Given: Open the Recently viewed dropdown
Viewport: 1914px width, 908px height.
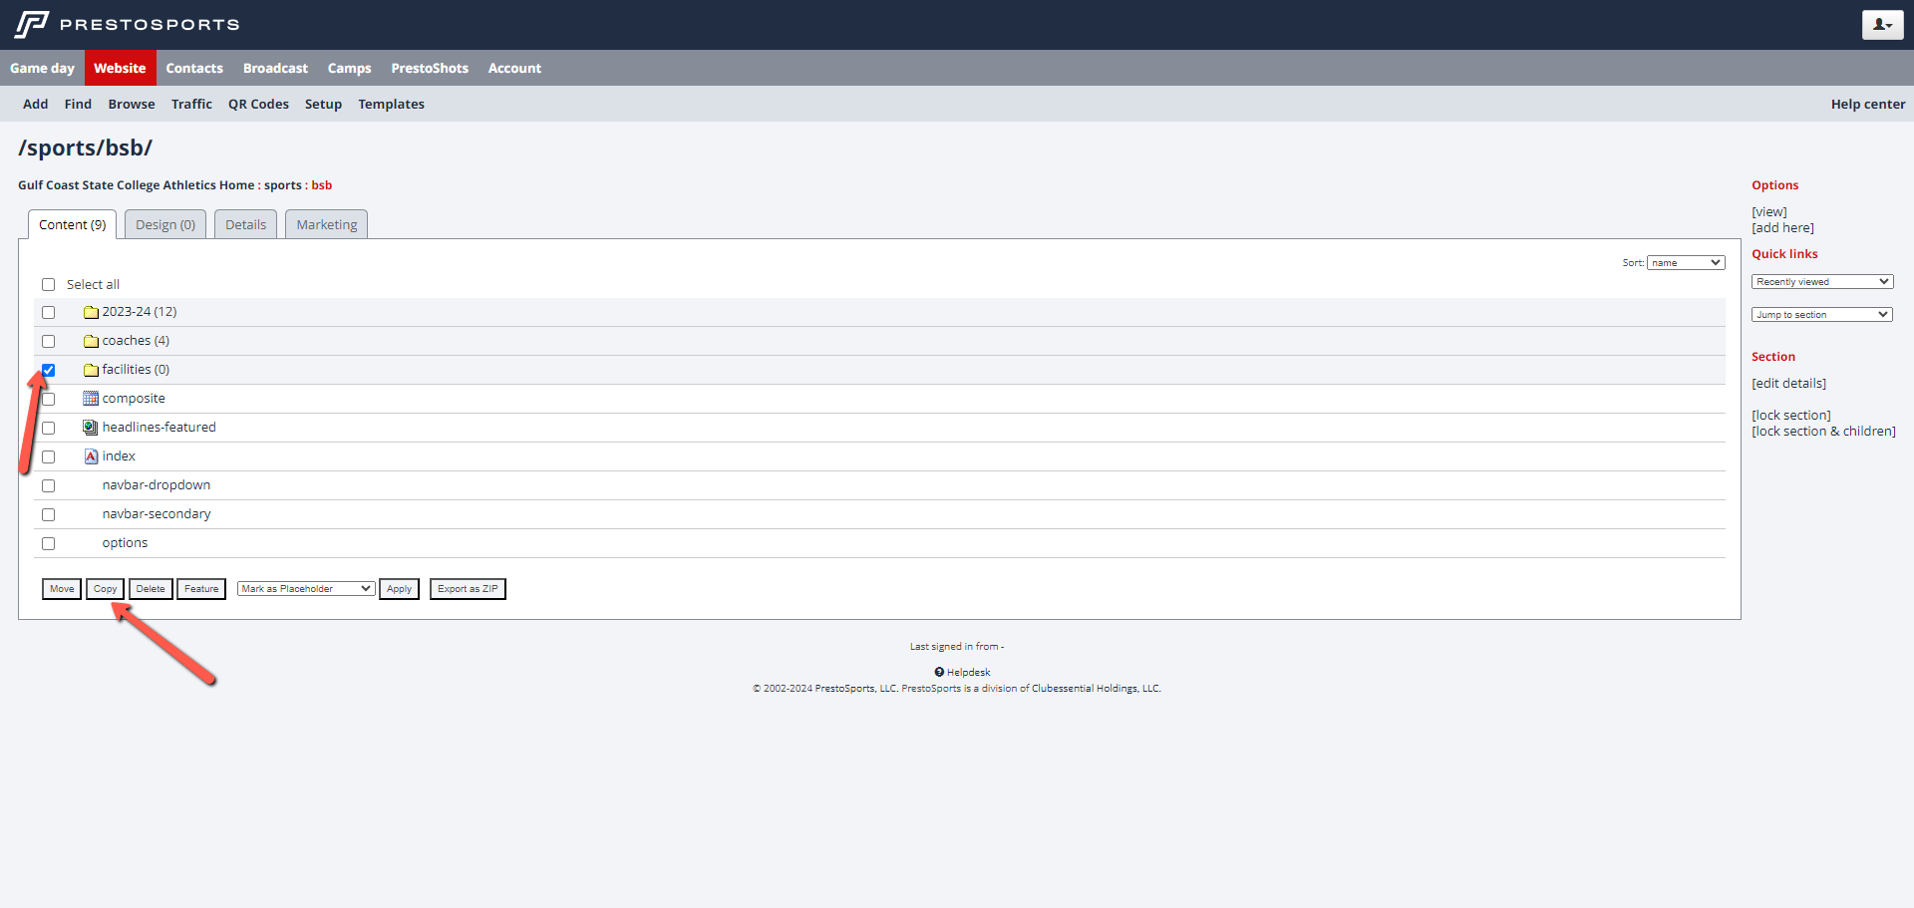Looking at the screenshot, I should point(1822,282).
